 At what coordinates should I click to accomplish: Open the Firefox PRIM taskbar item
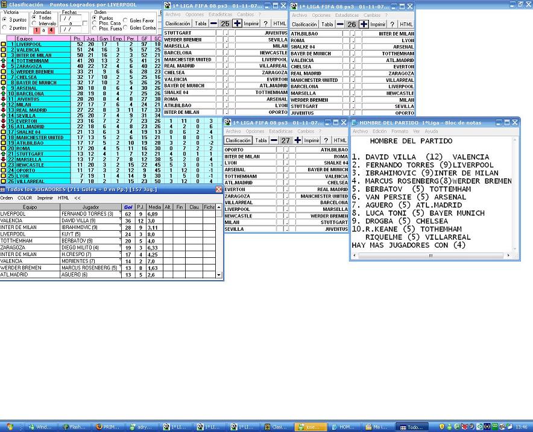[x=107, y=427]
